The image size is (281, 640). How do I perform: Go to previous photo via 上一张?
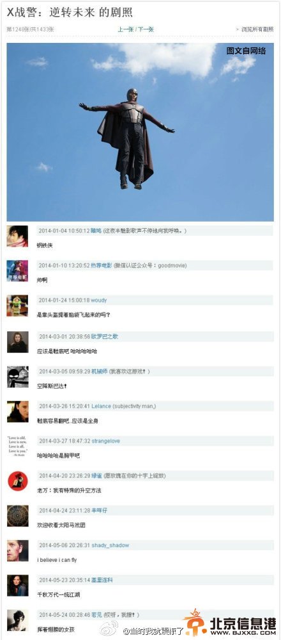[x=126, y=29]
